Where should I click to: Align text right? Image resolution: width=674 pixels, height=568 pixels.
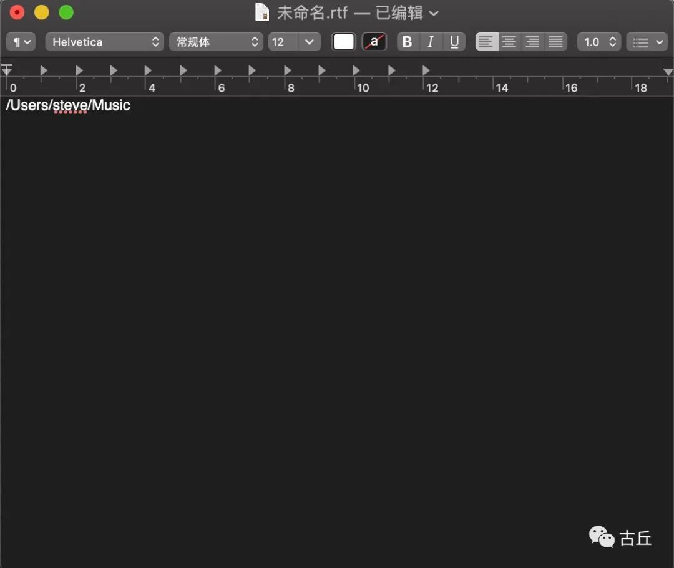click(532, 42)
